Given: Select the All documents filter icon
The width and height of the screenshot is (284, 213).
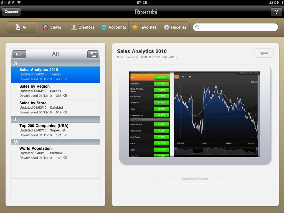Looking at the screenshot, I should point(18,27).
